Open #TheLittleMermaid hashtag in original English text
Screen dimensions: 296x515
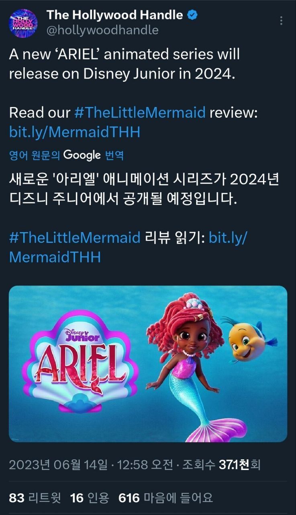[x=140, y=112]
